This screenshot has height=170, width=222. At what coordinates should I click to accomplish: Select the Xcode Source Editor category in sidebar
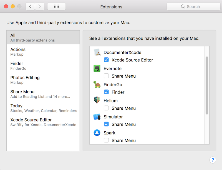point(43,122)
